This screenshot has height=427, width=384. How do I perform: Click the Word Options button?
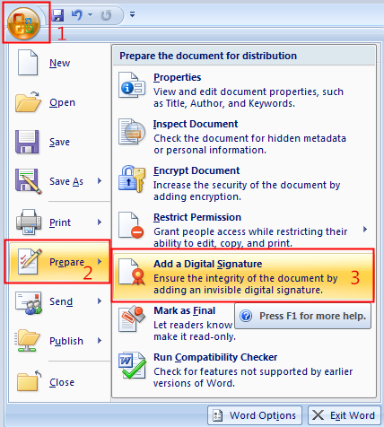[255, 415]
